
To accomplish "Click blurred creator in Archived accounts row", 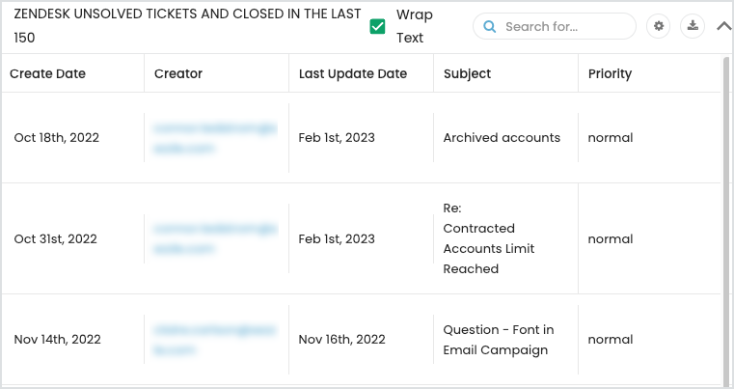I will click(x=215, y=138).
